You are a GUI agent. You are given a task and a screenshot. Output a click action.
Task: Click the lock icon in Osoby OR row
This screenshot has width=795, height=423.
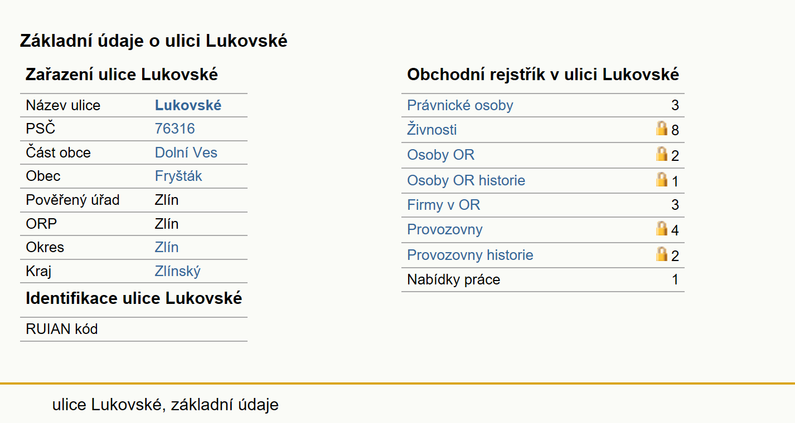(x=662, y=154)
